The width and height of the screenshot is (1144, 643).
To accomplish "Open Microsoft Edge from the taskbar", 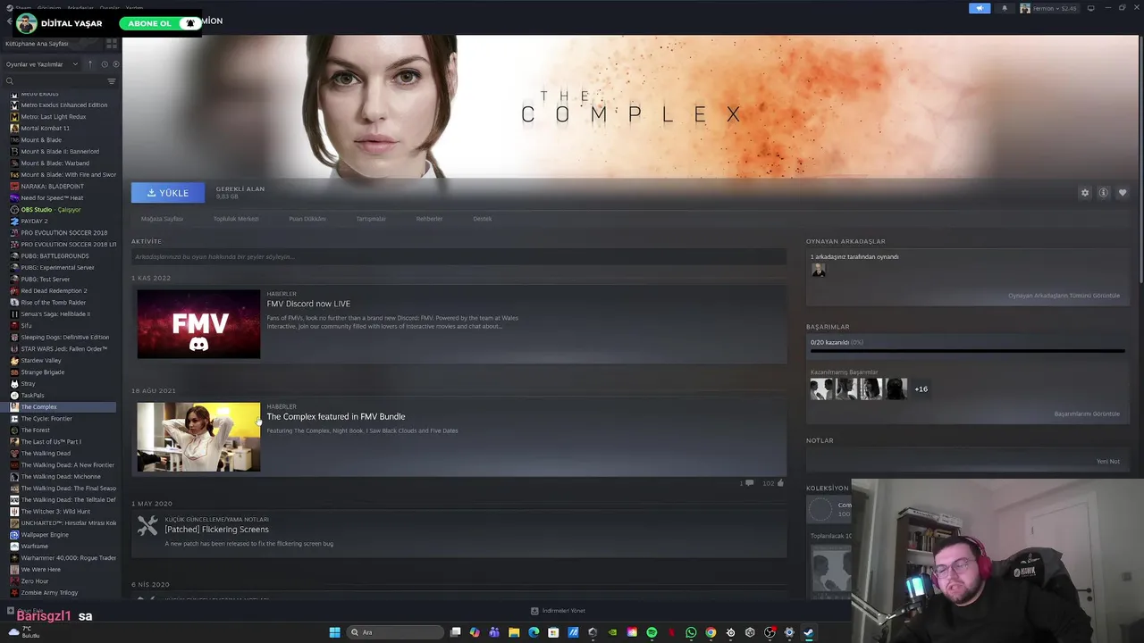I will coord(534,632).
